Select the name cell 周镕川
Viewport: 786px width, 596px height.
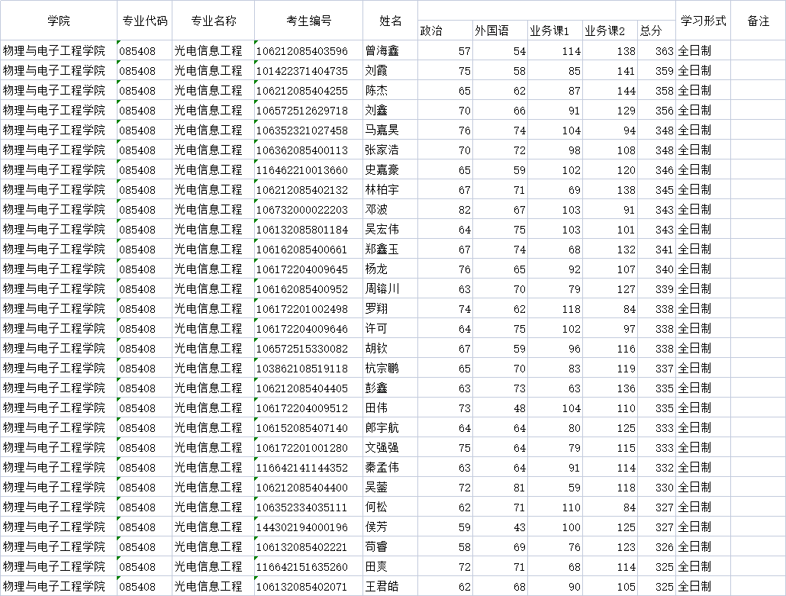click(390, 288)
